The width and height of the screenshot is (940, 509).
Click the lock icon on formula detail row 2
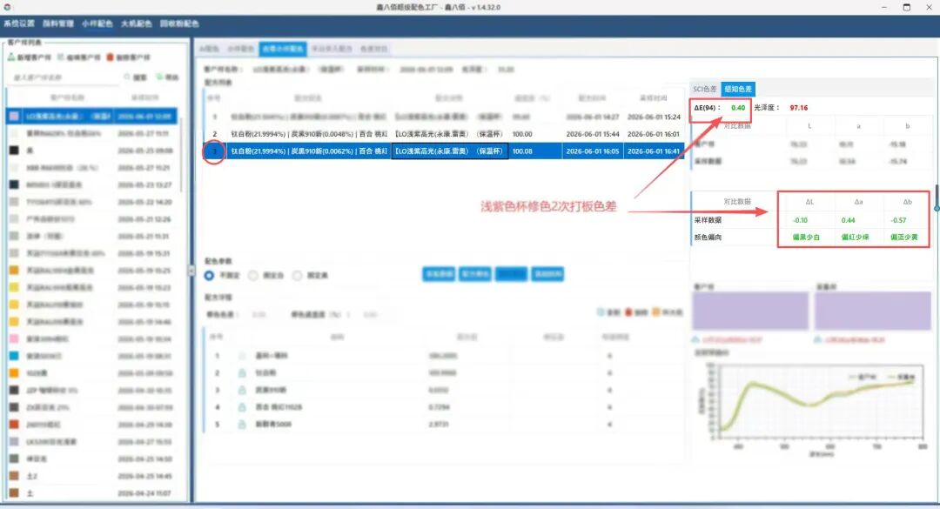[242, 373]
